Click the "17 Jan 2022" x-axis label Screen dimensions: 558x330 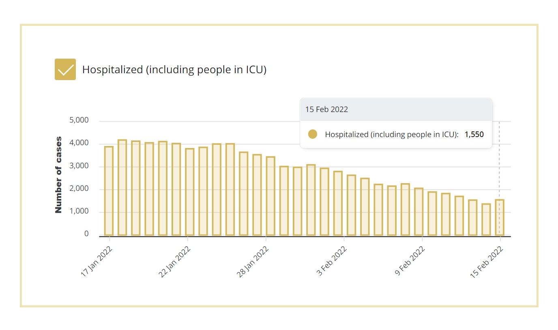pos(97,261)
